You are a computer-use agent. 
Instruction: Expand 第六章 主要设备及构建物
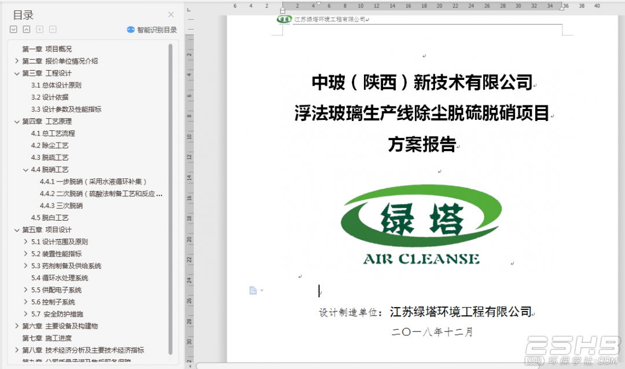[x=17, y=326]
